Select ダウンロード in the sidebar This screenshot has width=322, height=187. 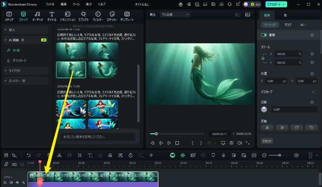(20, 60)
